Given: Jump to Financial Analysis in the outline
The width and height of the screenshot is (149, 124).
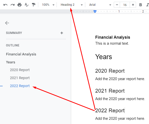Looking at the screenshot, I should click(x=21, y=54).
